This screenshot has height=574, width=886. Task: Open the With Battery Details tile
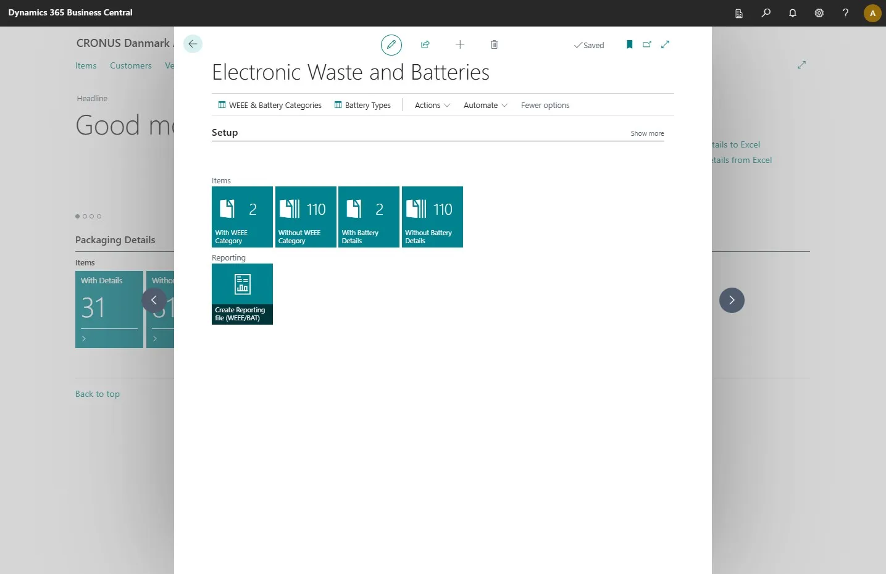[369, 217]
